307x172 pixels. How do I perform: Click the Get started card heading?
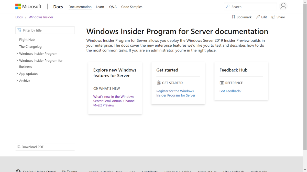(167, 70)
